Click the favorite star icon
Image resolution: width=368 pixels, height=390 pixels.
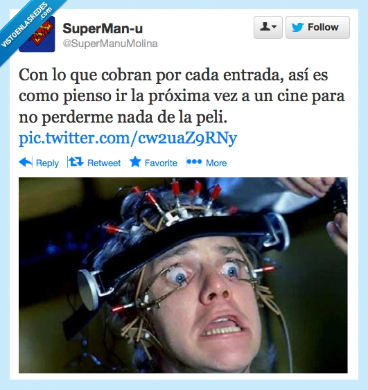click(x=135, y=162)
